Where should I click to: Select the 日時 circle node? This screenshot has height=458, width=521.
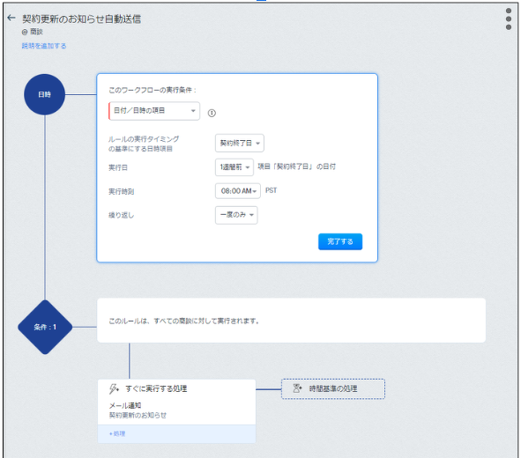pos(45,94)
